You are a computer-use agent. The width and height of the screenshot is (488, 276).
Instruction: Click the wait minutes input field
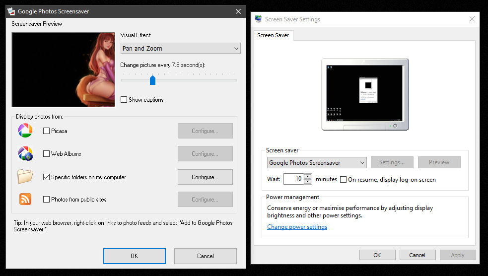point(293,179)
